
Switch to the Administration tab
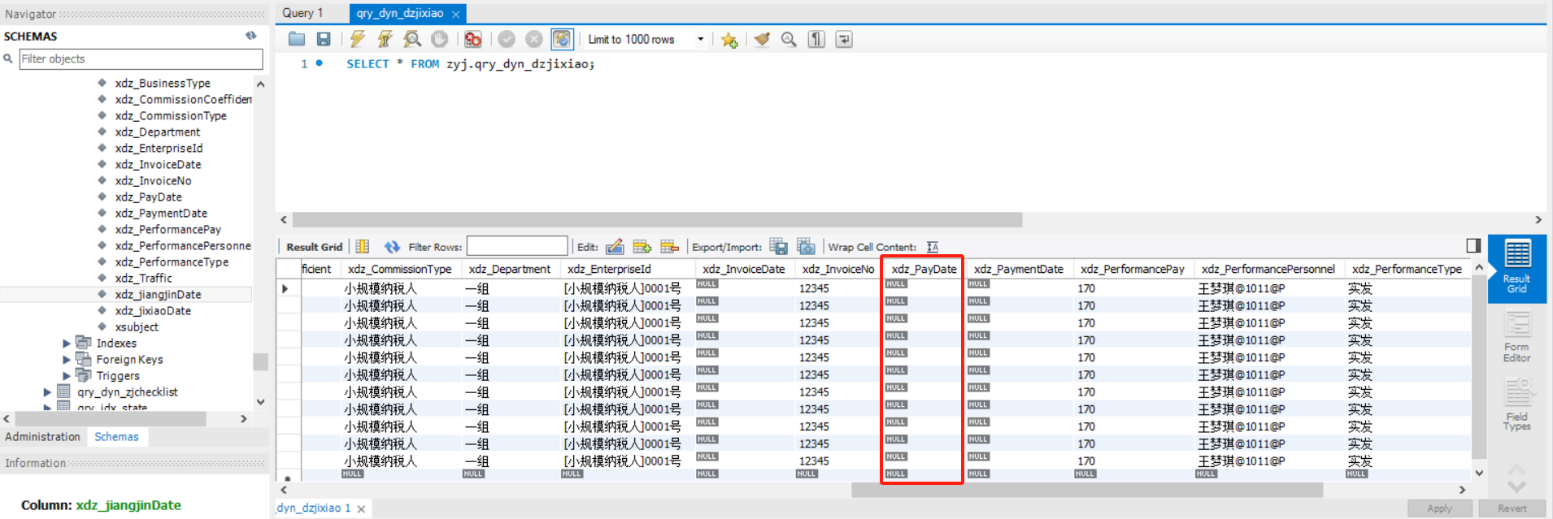click(42, 436)
